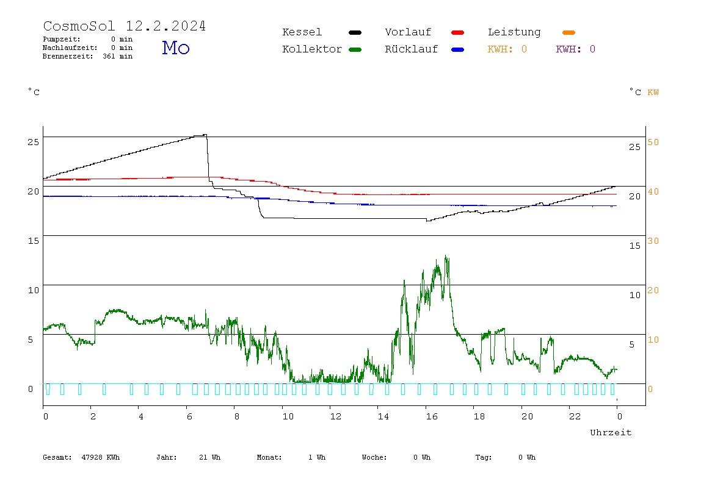Screen dimensions: 701x495
Task: Click the Nachlaufzeit label
Action: coord(70,48)
